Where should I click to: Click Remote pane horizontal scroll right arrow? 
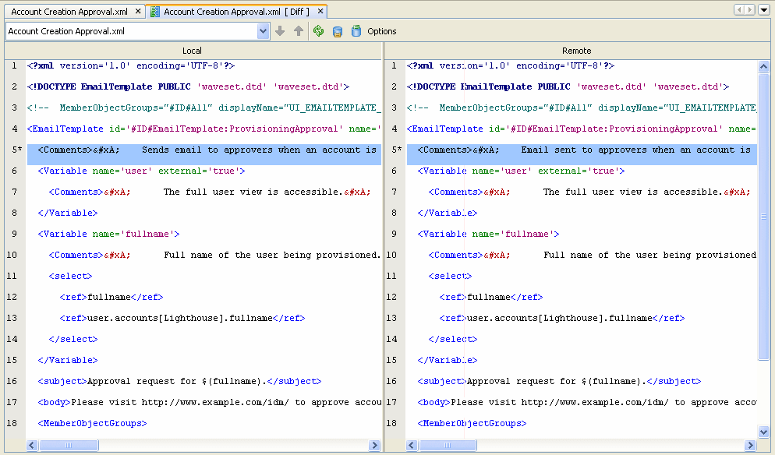750,445
